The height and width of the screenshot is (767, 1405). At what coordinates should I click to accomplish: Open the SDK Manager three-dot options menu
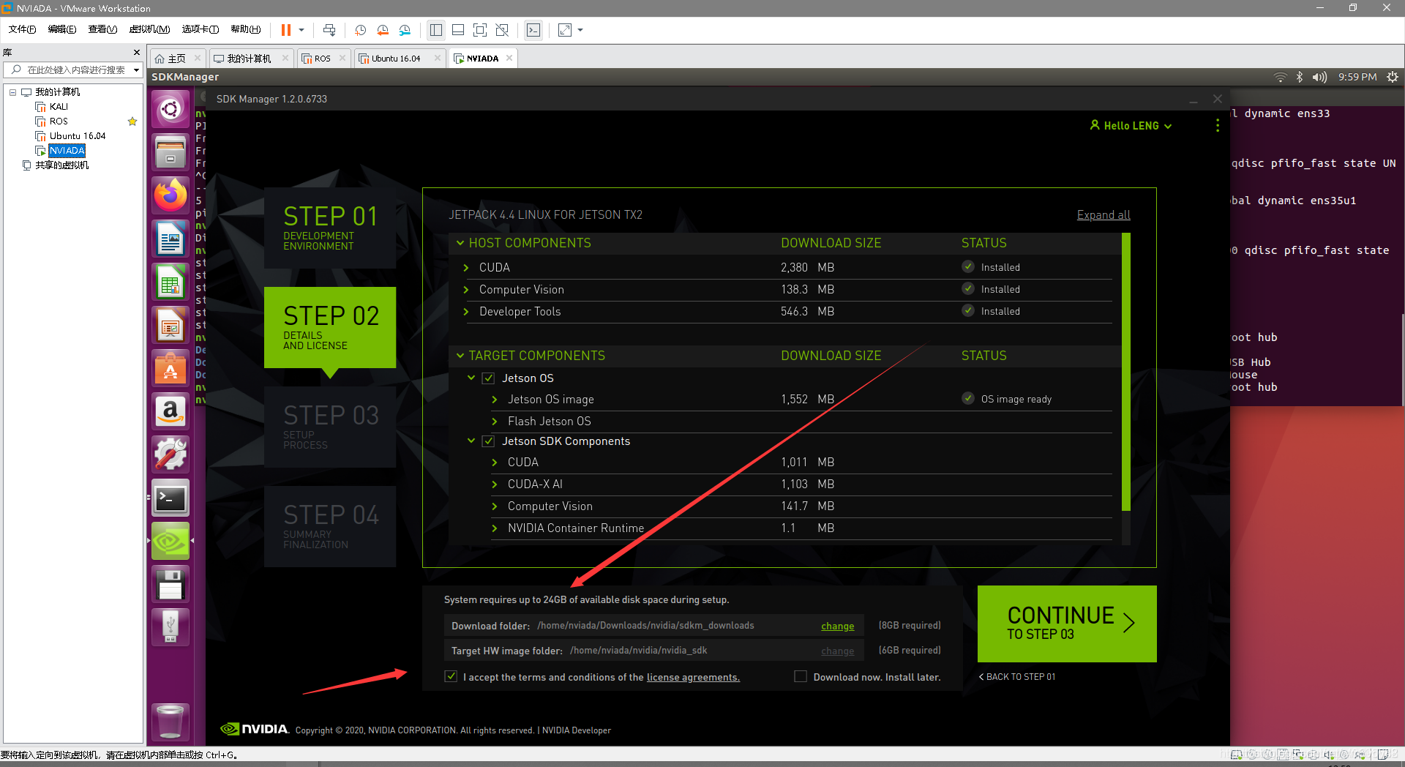point(1218,126)
